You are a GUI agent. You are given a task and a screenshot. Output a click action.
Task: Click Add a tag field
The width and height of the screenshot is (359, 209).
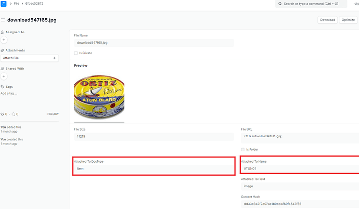[x=9, y=94]
